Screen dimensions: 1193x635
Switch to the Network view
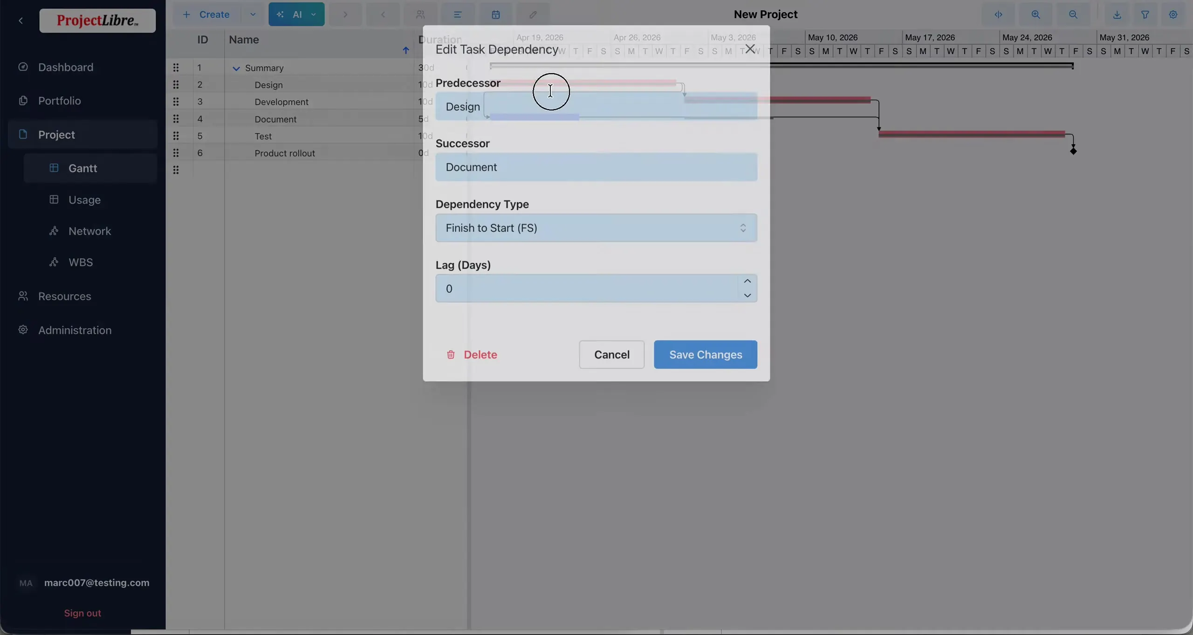tap(89, 231)
